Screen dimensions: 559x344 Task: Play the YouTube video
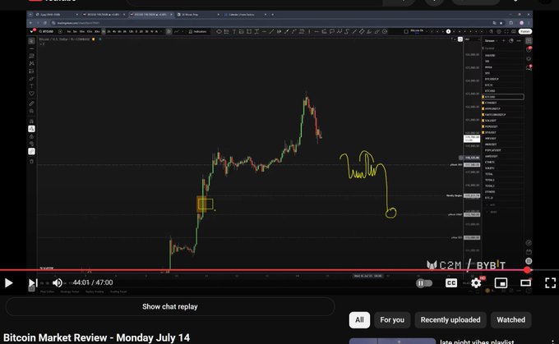click(x=8, y=283)
